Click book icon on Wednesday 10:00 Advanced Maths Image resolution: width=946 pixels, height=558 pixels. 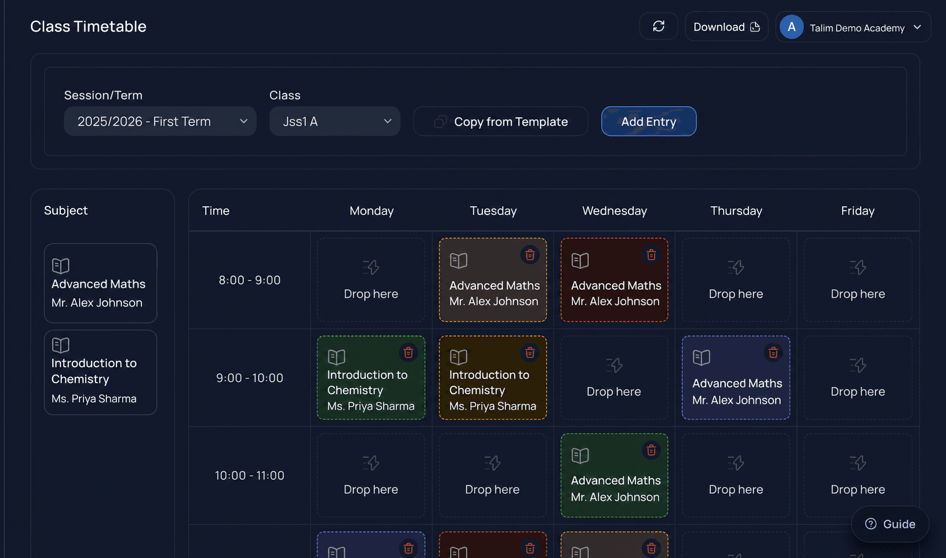click(x=580, y=455)
